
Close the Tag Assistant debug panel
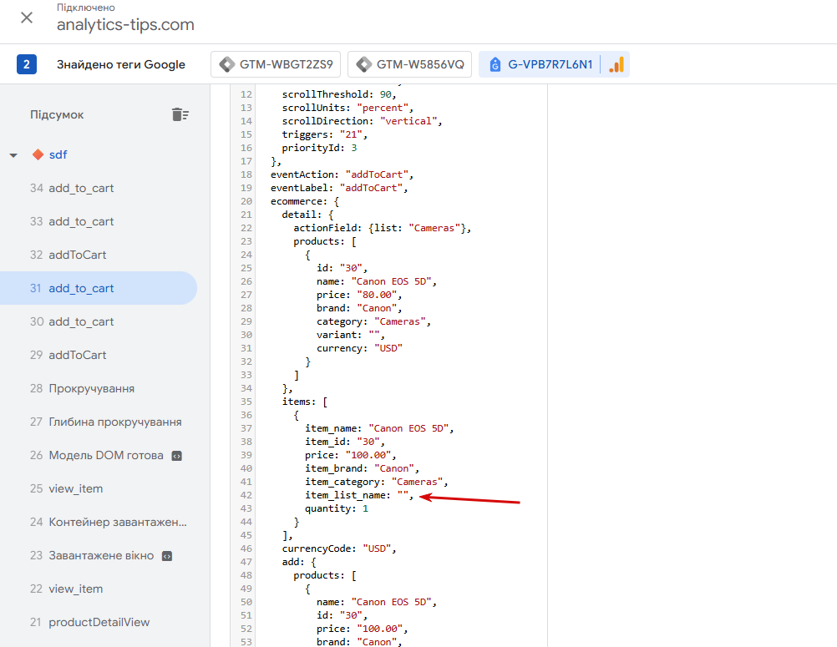[26, 18]
